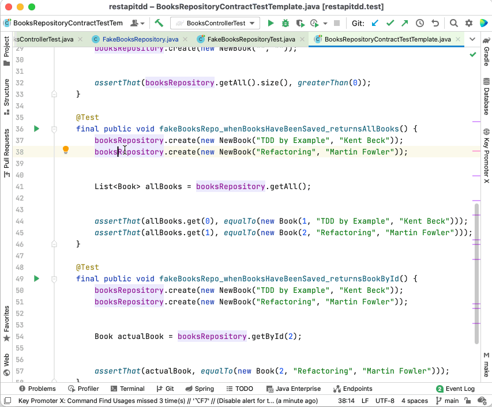Image resolution: width=492 pixels, height=407 pixels.
Task: Open the Git tool window at bottom
Action: pyautogui.click(x=165, y=389)
